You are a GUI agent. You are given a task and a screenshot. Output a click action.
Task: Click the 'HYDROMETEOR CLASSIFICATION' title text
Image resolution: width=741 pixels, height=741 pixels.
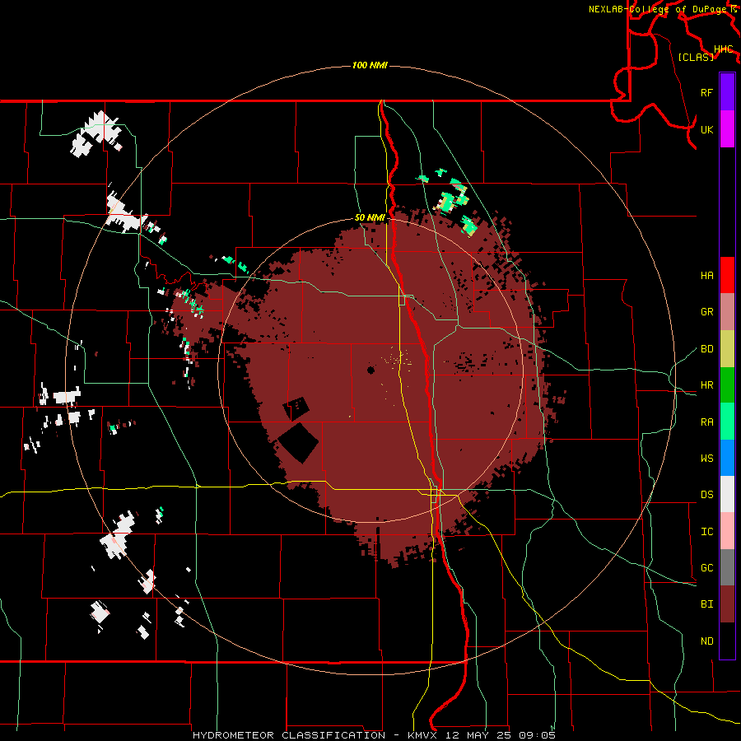coord(289,735)
